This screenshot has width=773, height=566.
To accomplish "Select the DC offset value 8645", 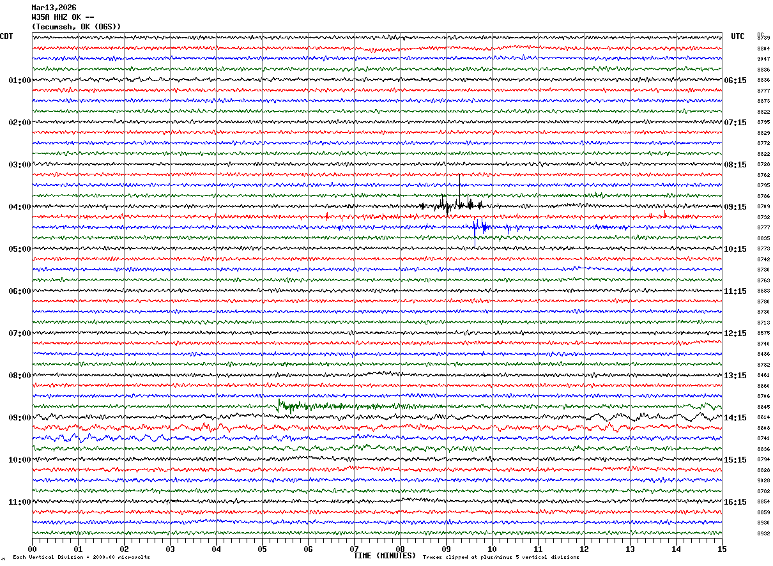I will click(763, 407).
